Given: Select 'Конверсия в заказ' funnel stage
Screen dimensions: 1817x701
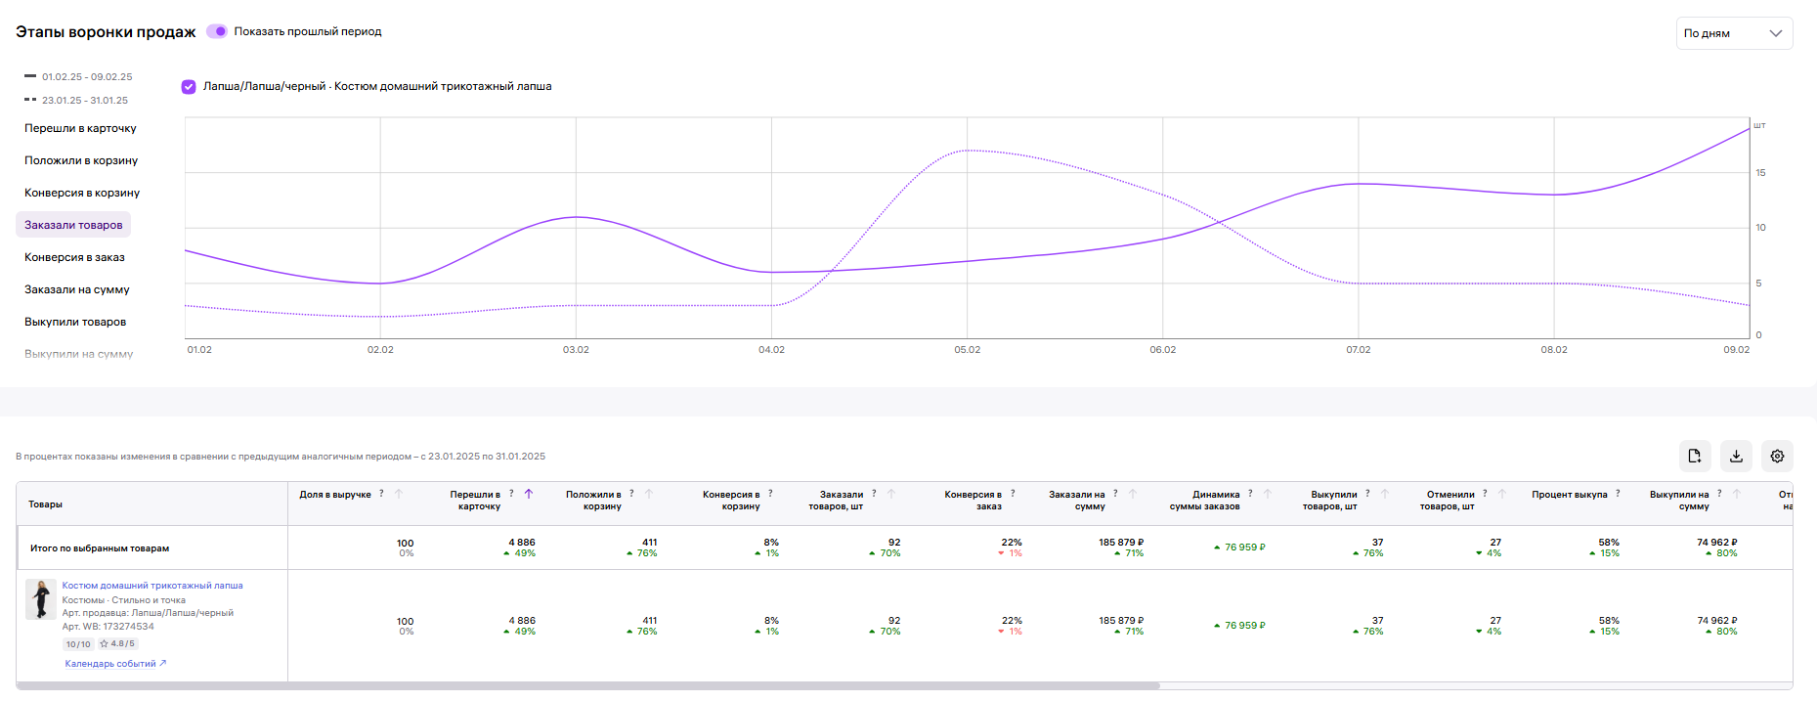Looking at the screenshot, I should click(74, 257).
